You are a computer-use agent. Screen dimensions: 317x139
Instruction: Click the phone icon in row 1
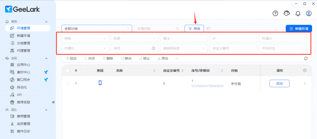point(100,83)
